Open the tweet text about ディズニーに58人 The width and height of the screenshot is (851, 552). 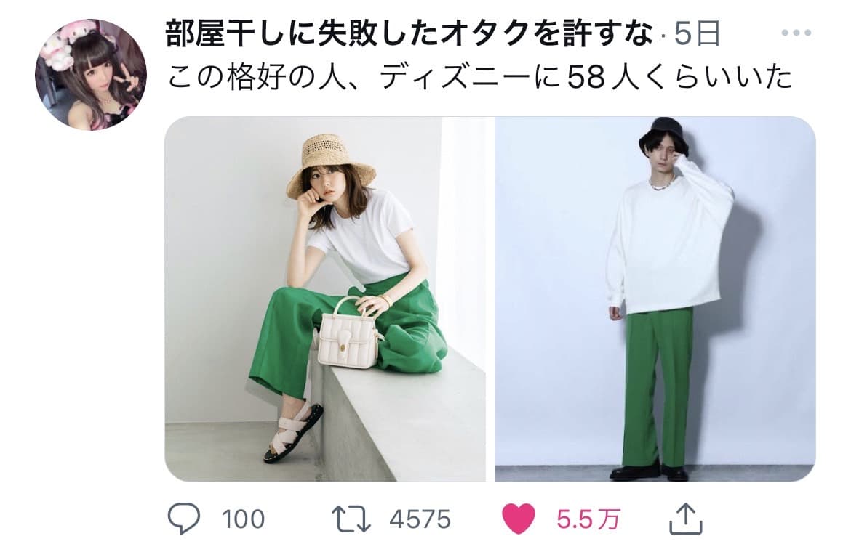(x=480, y=76)
